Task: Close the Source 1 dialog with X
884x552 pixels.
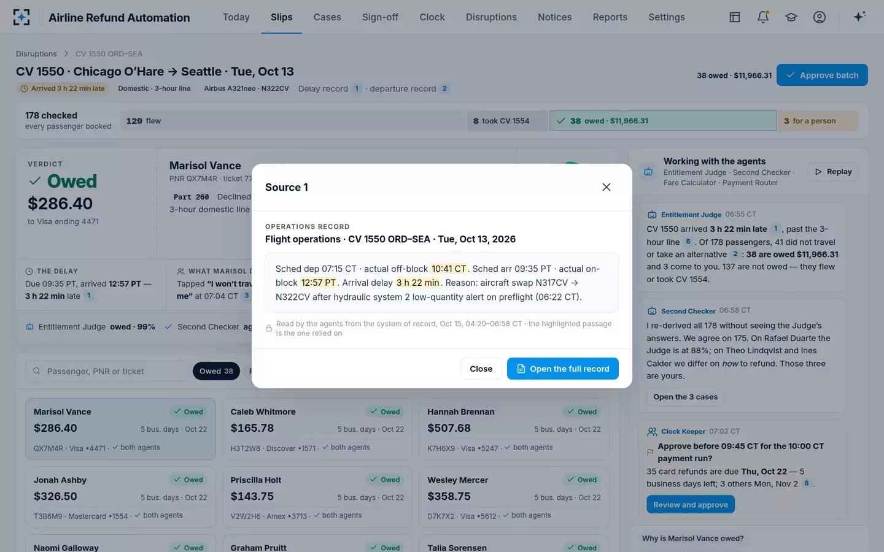Action: tap(607, 187)
